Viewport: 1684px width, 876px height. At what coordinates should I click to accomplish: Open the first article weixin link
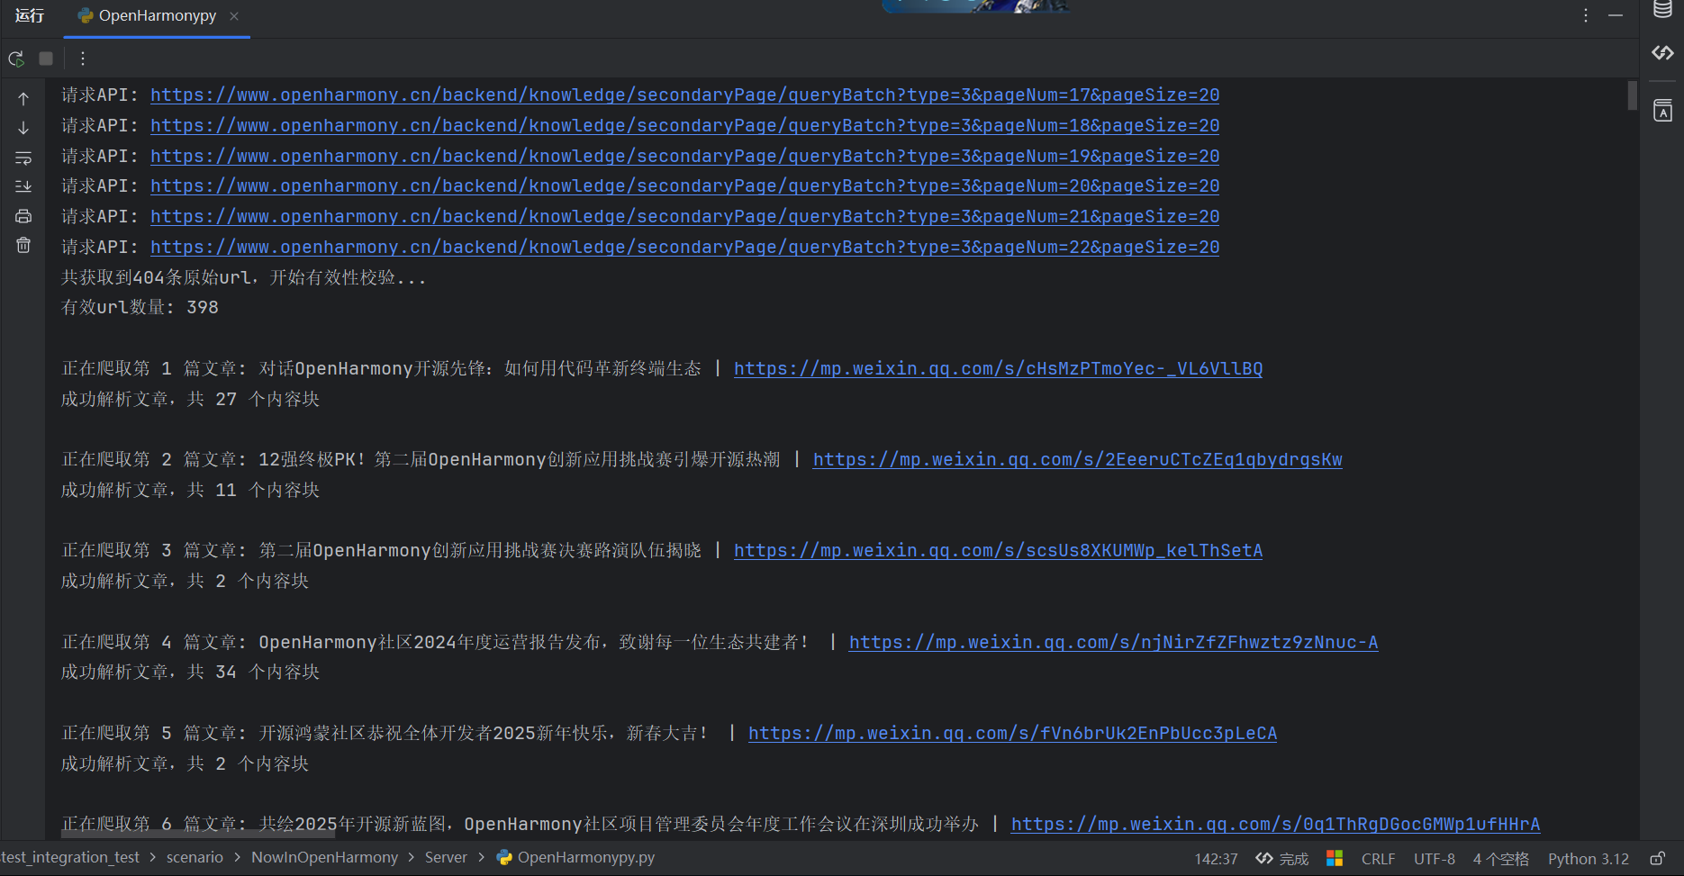pyautogui.click(x=998, y=369)
